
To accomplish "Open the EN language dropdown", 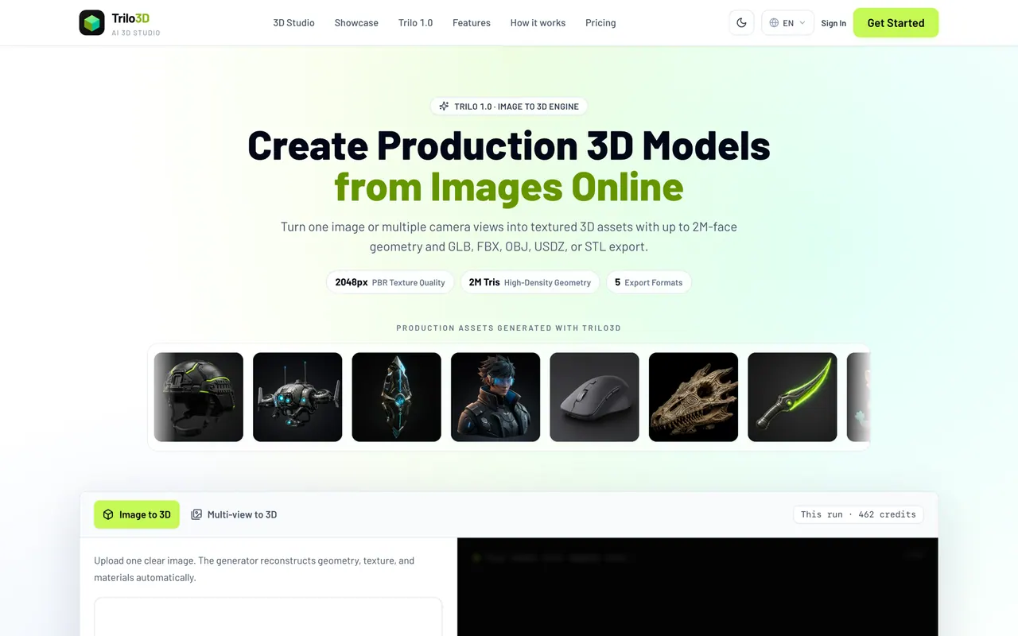I will click(x=787, y=23).
